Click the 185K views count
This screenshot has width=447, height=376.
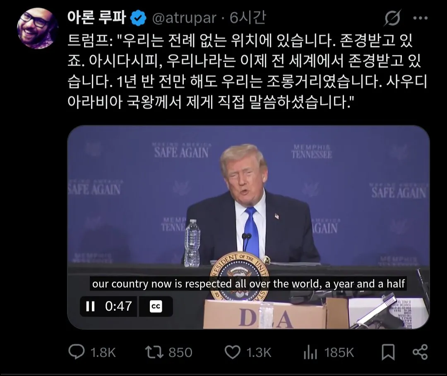[339, 353]
